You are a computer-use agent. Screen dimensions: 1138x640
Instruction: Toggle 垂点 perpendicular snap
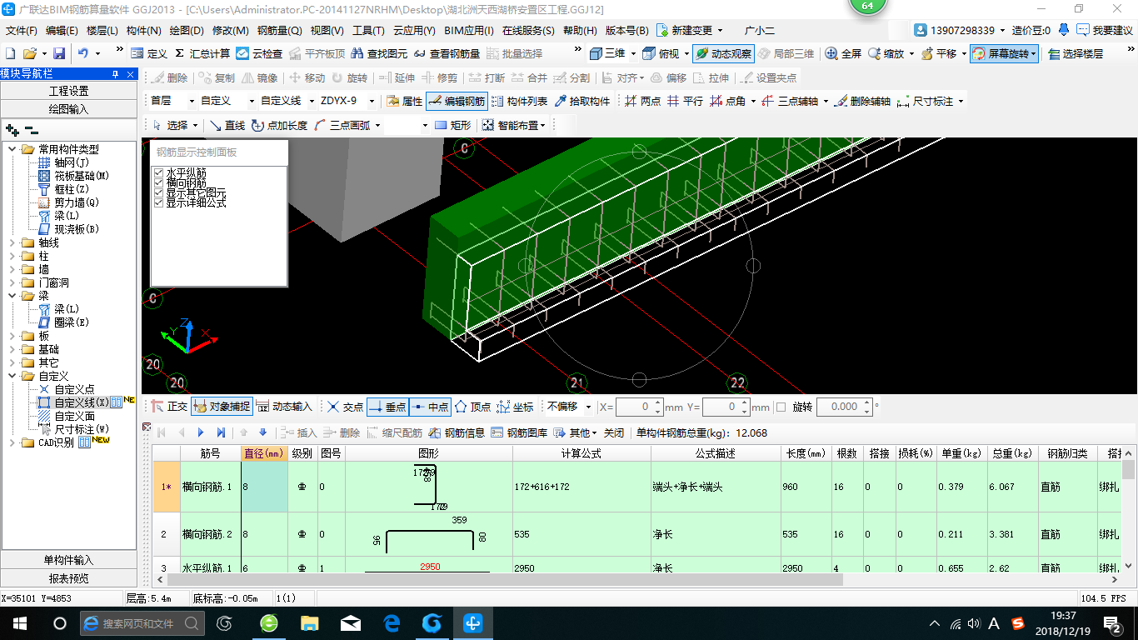pos(387,407)
